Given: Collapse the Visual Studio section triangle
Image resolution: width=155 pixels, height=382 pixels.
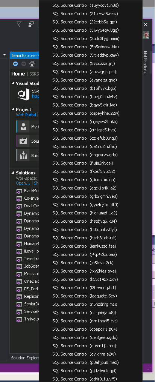Looking at the screenshot, I should point(13,83).
